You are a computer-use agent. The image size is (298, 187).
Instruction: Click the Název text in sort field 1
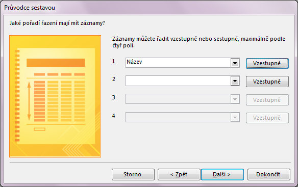[x=134, y=62]
